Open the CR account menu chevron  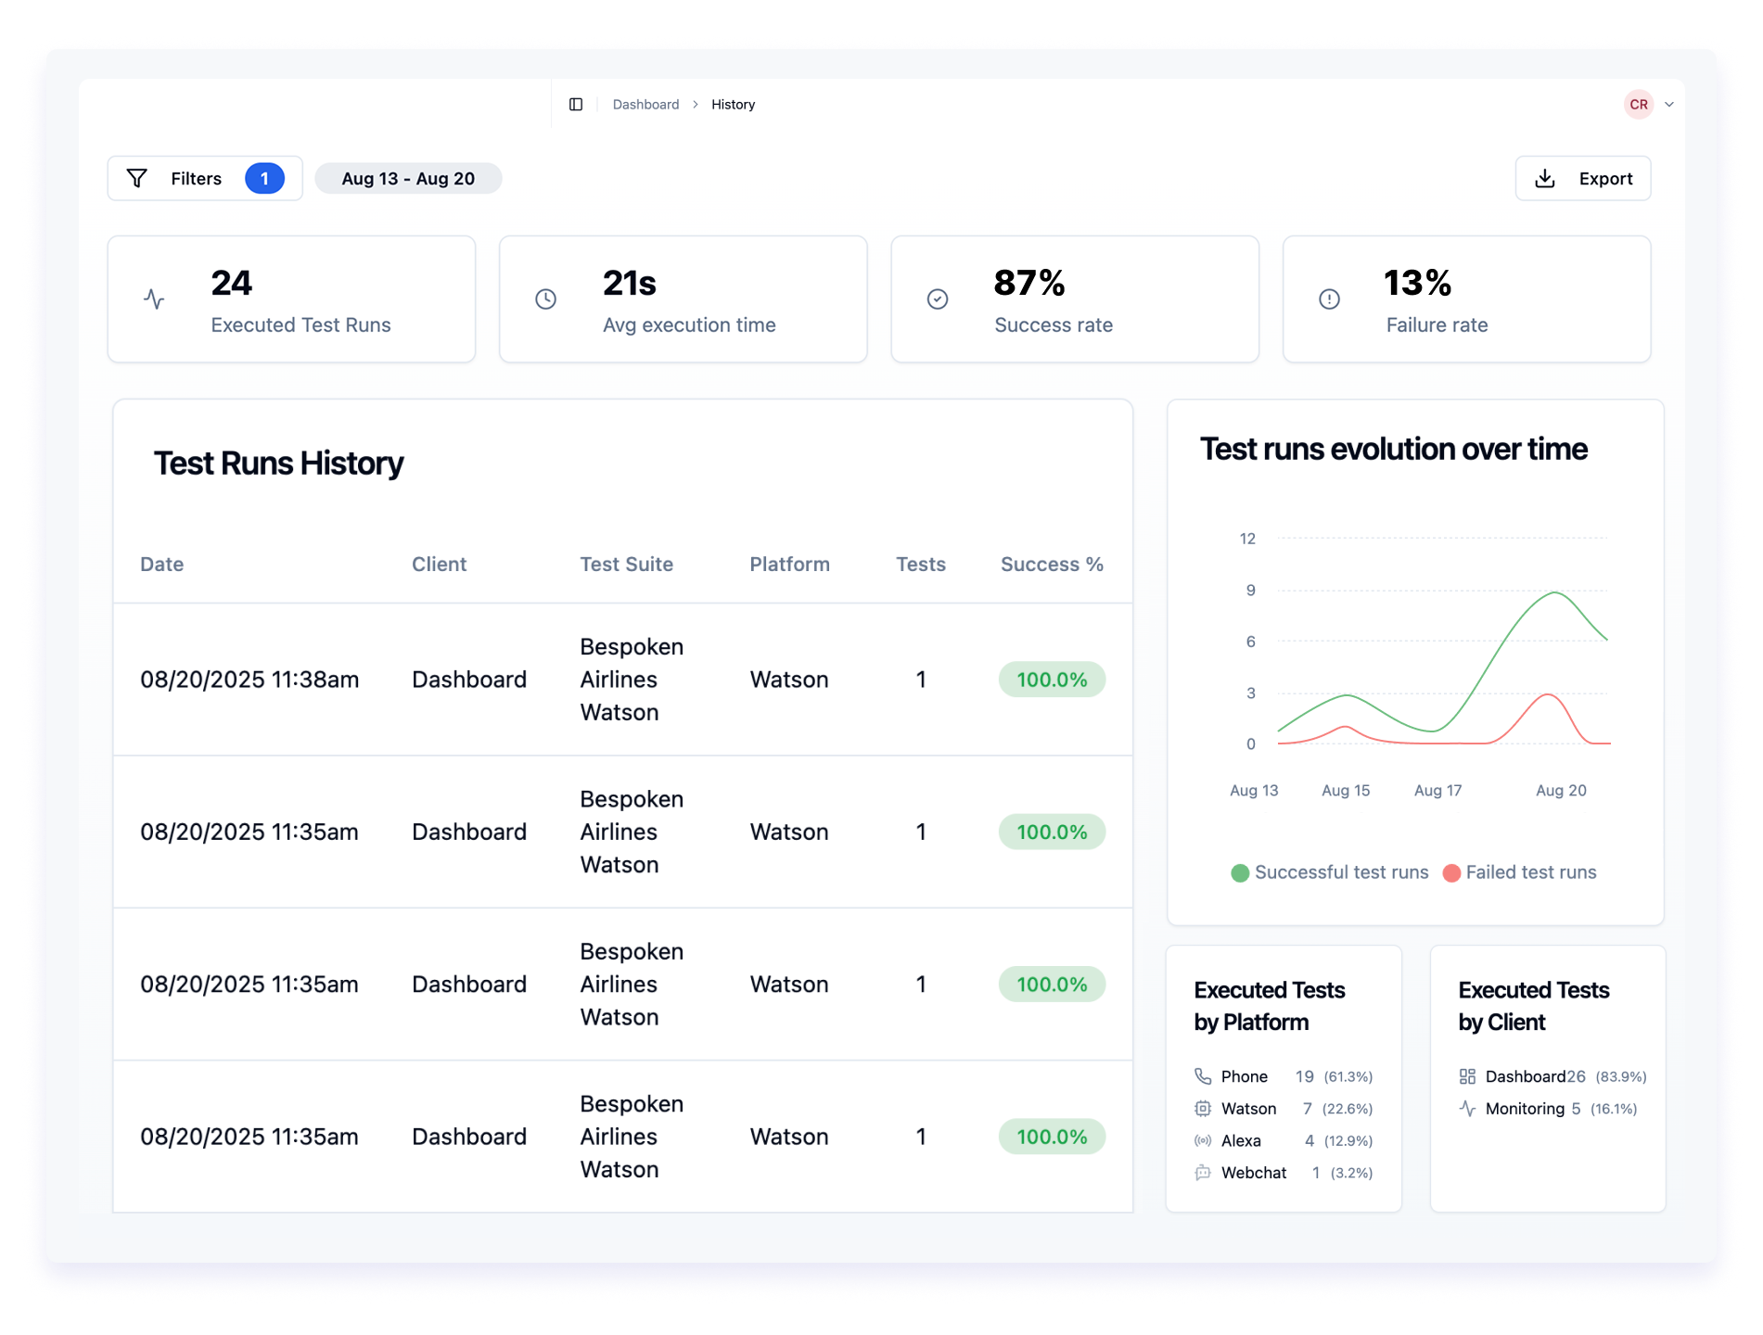(1669, 104)
